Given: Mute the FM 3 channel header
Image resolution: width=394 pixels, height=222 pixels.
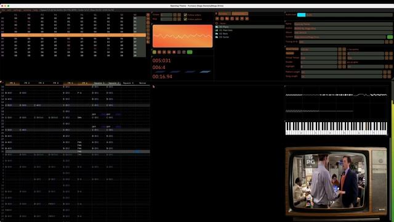Looking at the screenshot, I should click(41, 83).
